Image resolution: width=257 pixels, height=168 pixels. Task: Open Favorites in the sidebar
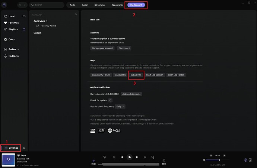(x=12, y=23)
